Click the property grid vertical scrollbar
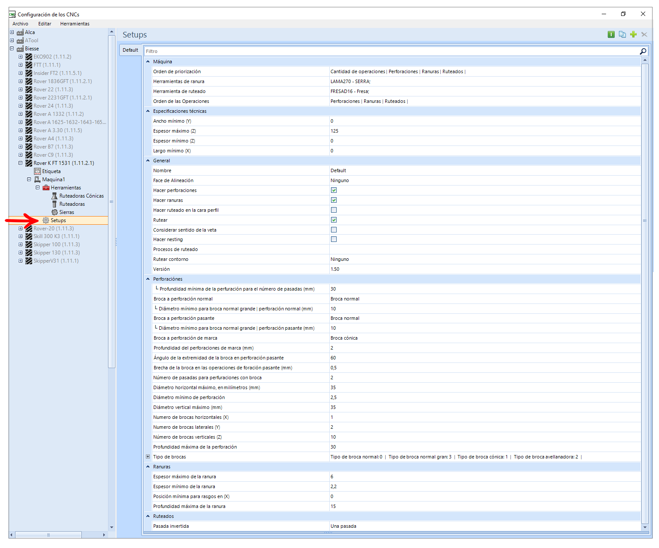 (645, 220)
